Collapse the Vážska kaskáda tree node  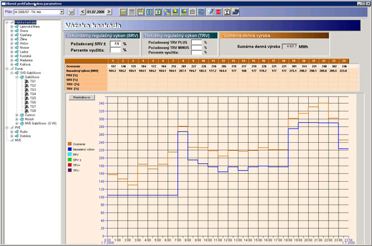pos(7,22)
